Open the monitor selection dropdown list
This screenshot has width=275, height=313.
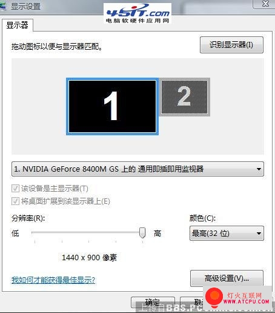[x=137, y=169]
